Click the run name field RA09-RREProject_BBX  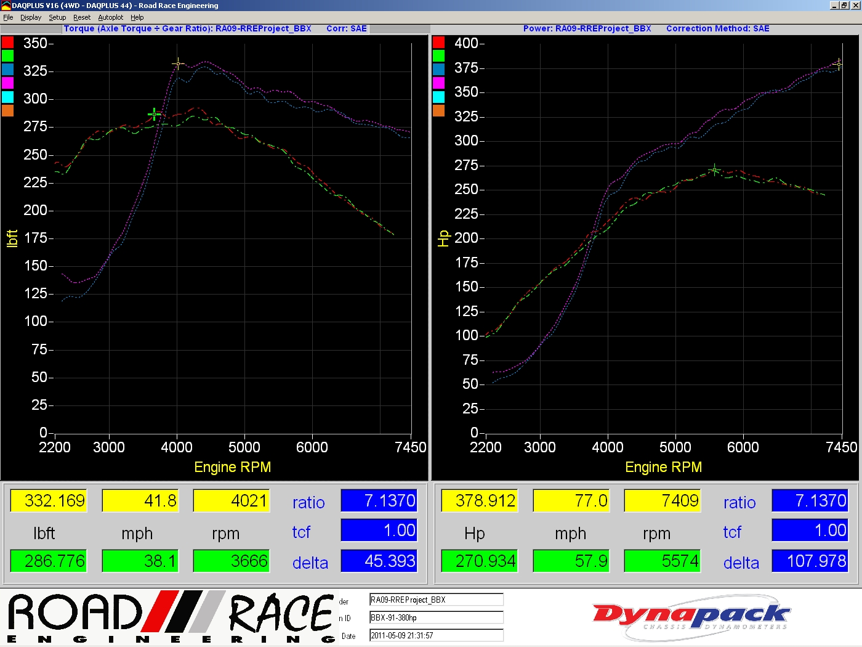(x=436, y=600)
